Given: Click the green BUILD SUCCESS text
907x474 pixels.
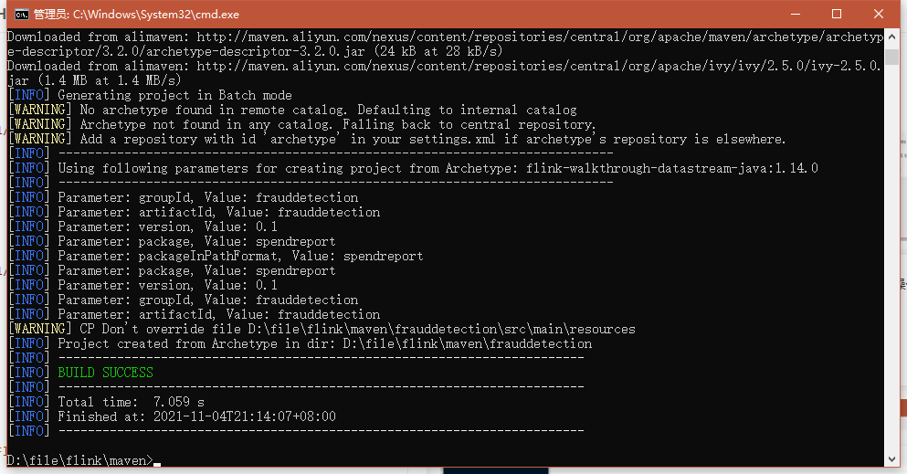Looking at the screenshot, I should tap(105, 373).
